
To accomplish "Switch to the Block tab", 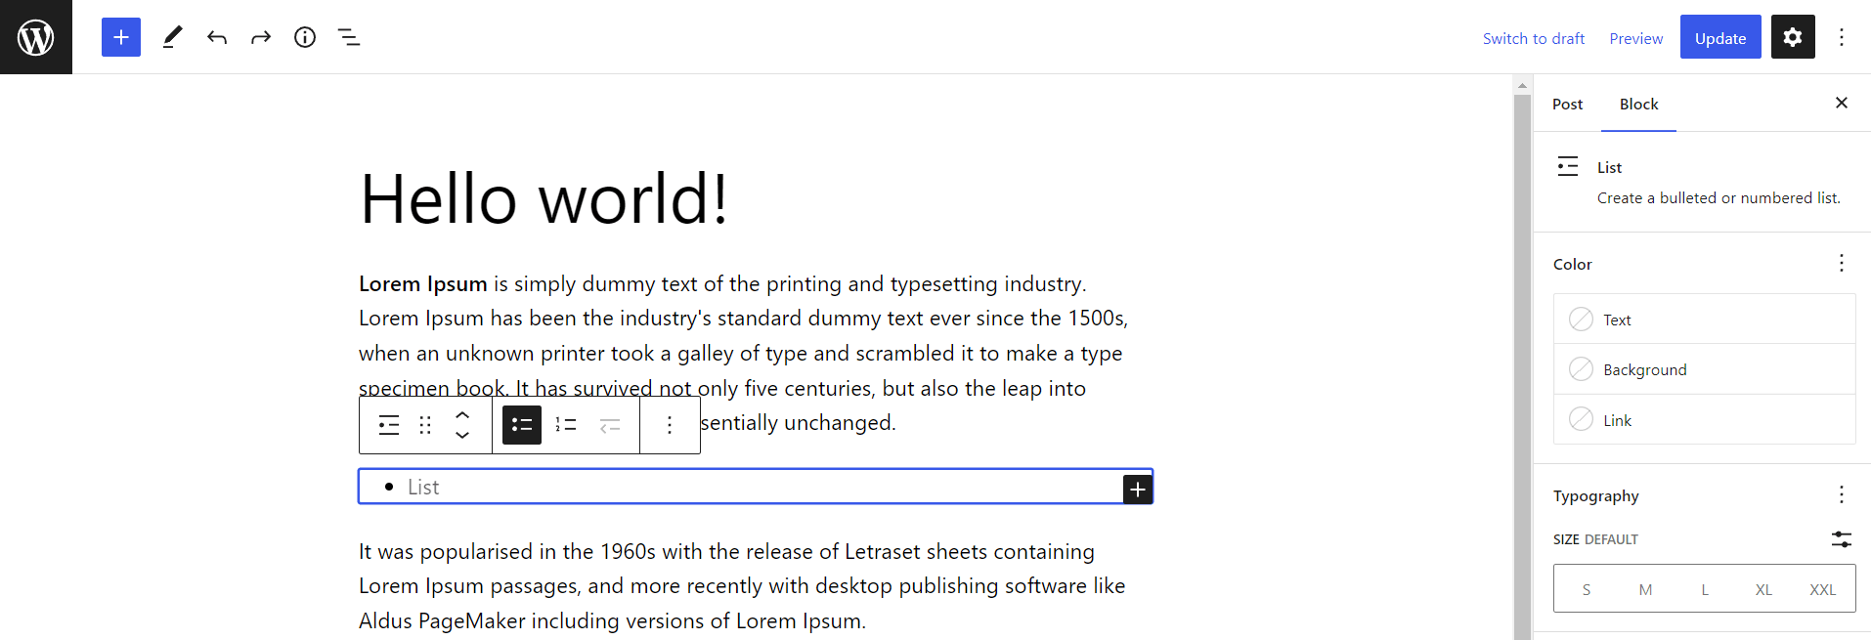I will coord(1638,105).
